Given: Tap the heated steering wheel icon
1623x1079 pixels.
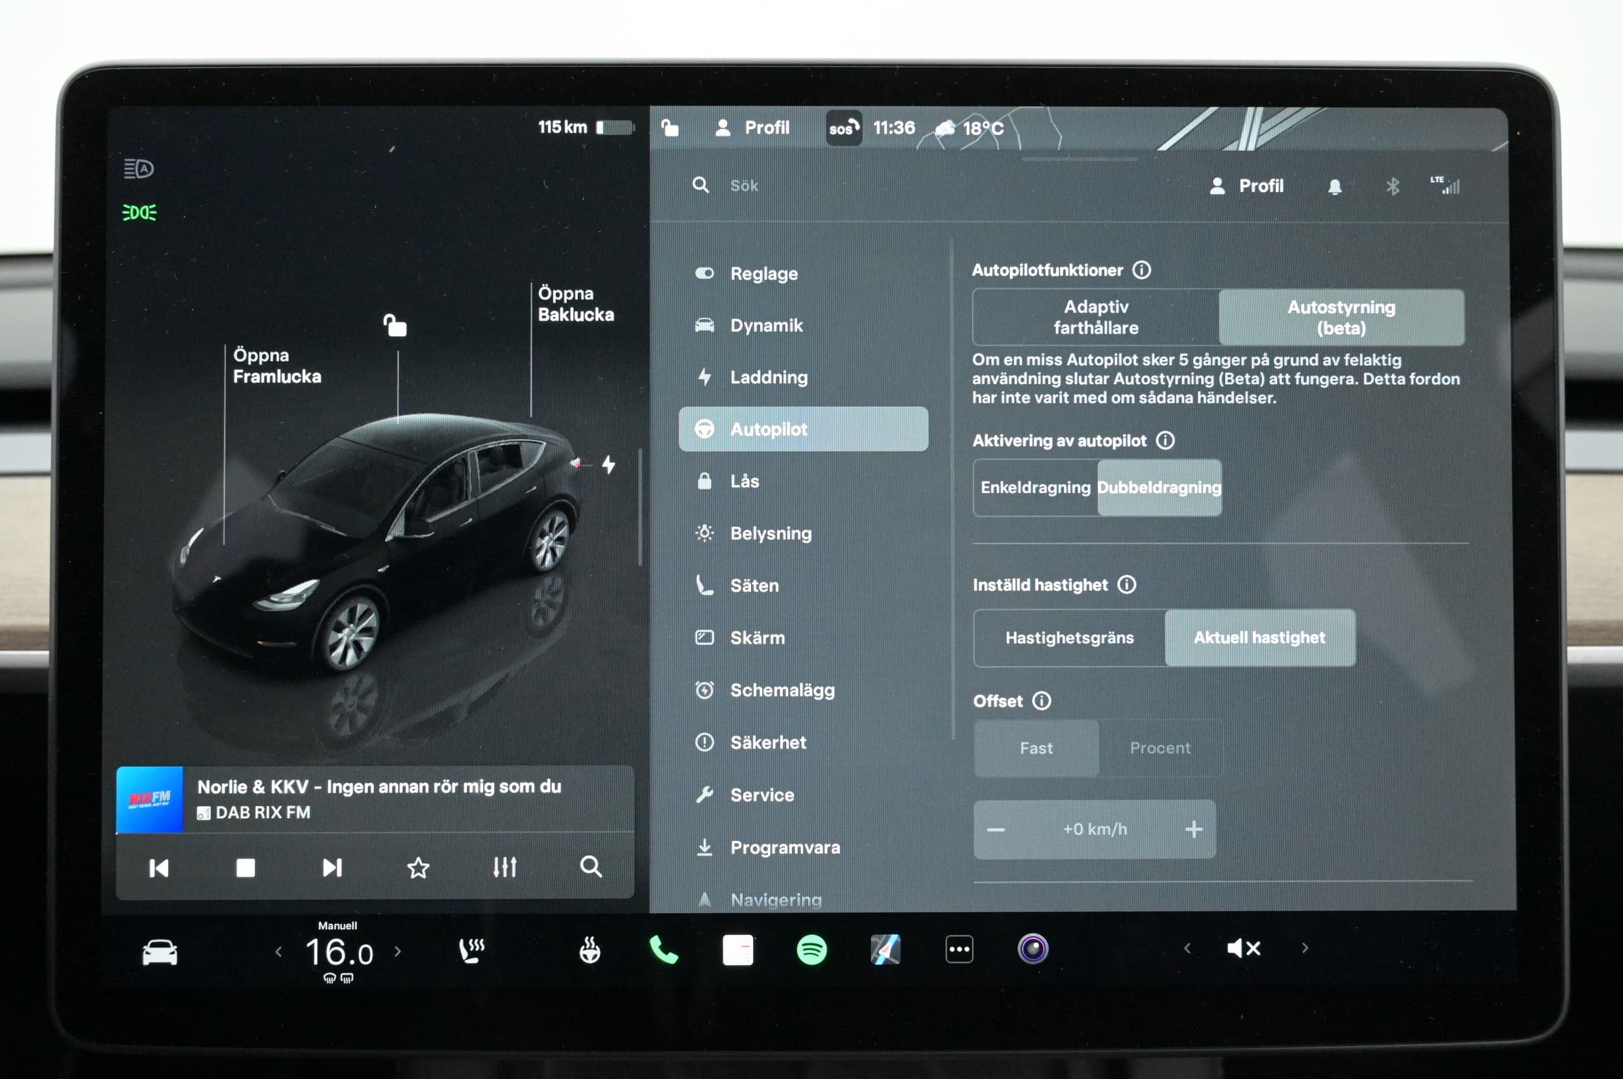Looking at the screenshot, I should pos(589,951).
